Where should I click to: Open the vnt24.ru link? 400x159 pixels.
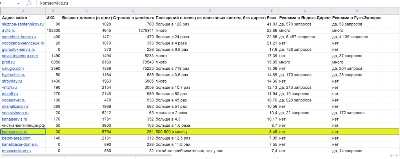9,87
